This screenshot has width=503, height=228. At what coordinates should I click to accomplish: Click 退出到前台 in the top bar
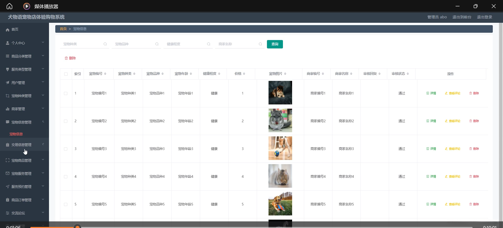462,17
